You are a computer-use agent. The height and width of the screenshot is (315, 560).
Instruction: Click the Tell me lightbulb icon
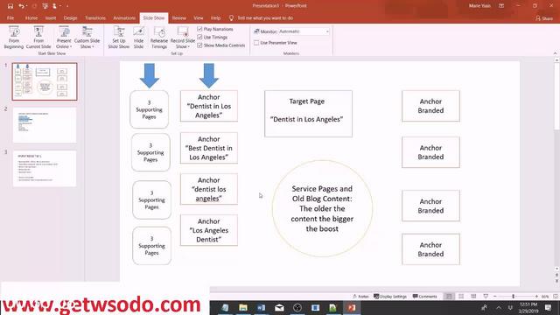click(231, 17)
